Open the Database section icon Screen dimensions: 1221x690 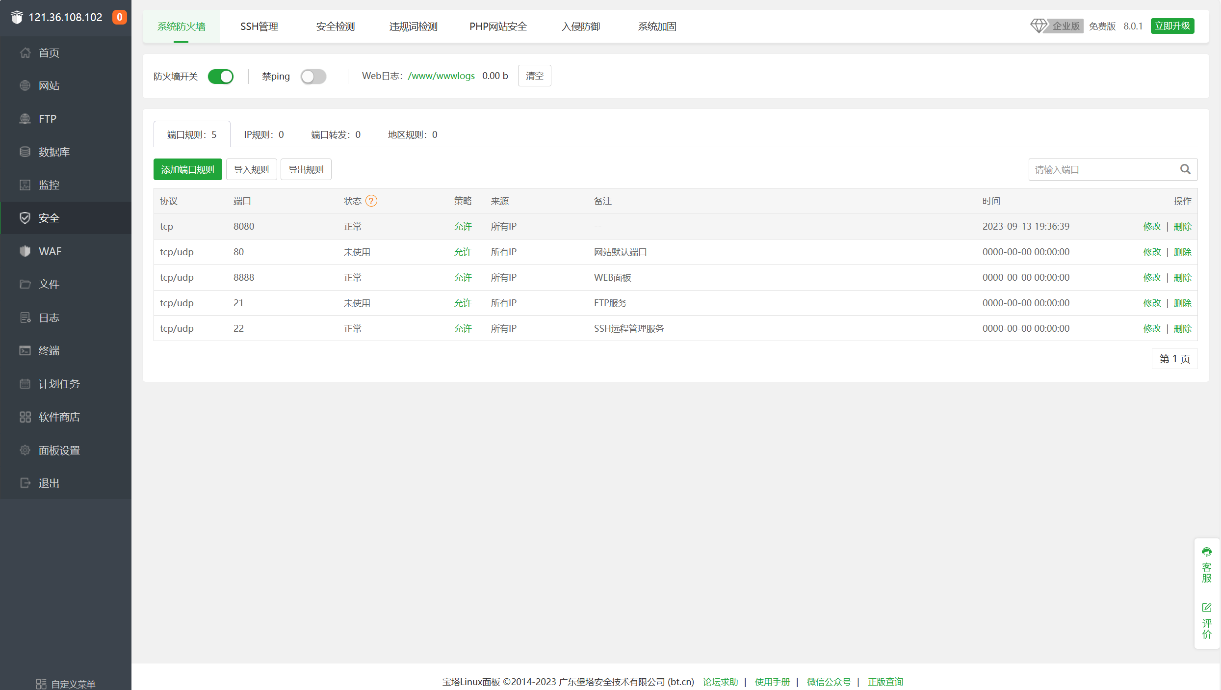tap(25, 152)
